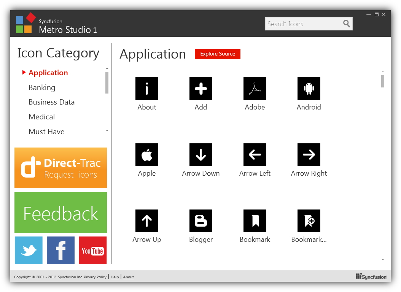Click the Explore Source button

(x=217, y=54)
